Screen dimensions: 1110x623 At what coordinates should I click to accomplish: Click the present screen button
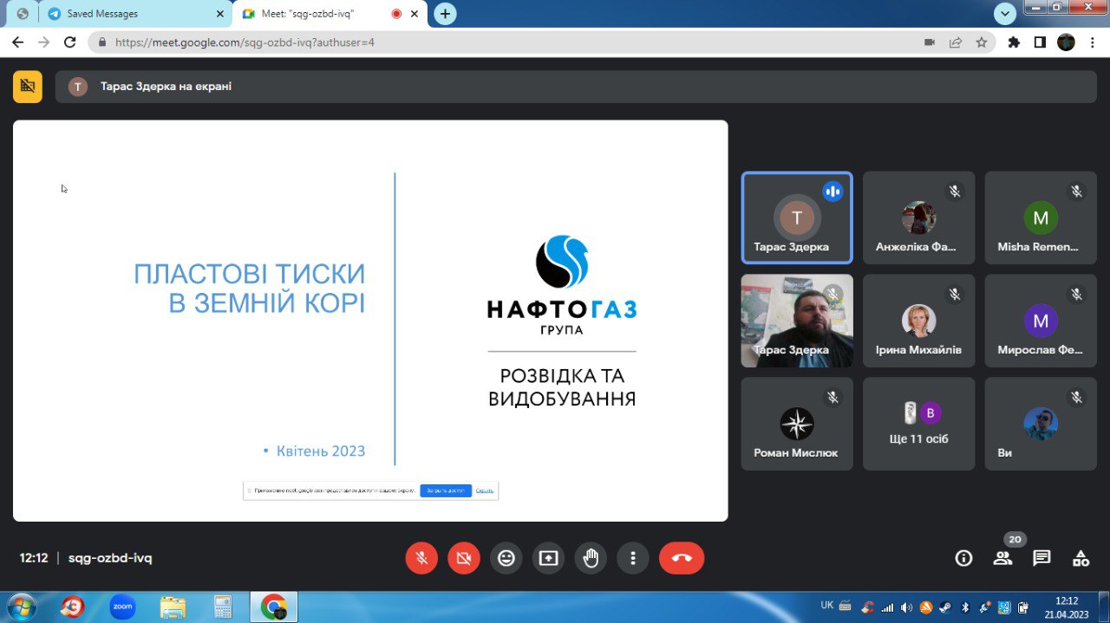(548, 558)
